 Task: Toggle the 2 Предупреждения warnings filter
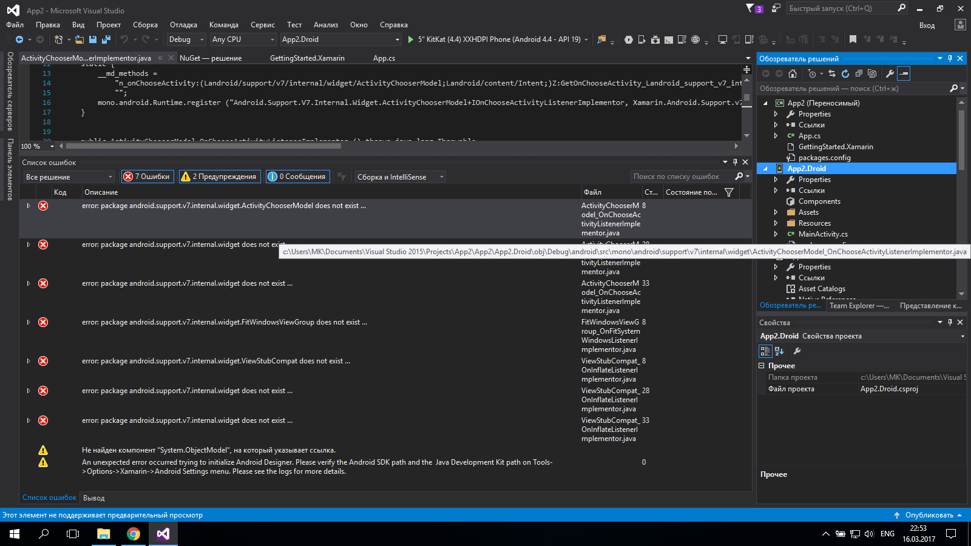coord(219,177)
